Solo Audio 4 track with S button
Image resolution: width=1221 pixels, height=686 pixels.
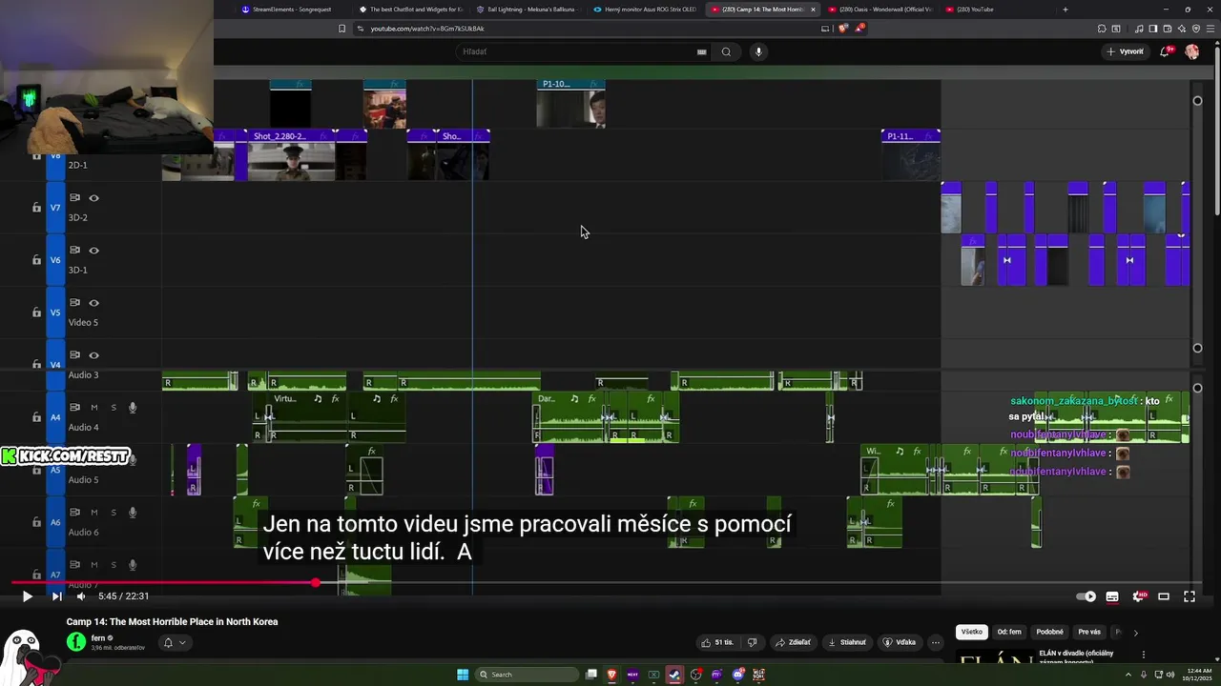tap(114, 408)
